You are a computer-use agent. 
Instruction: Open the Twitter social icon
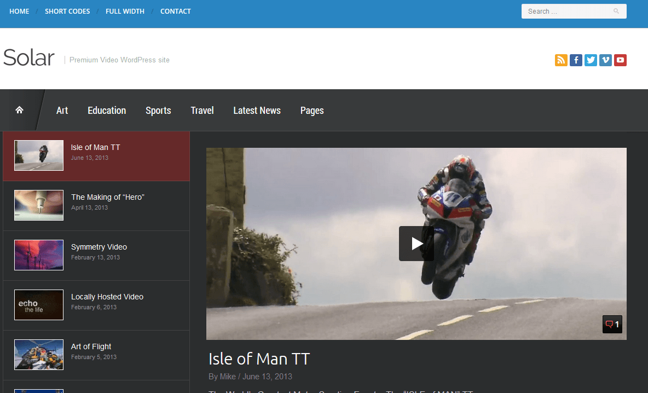[x=591, y=60]
